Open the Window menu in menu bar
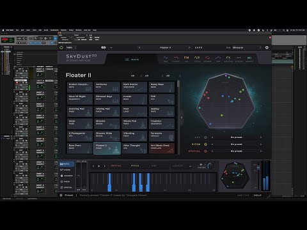 coord(79,30)
